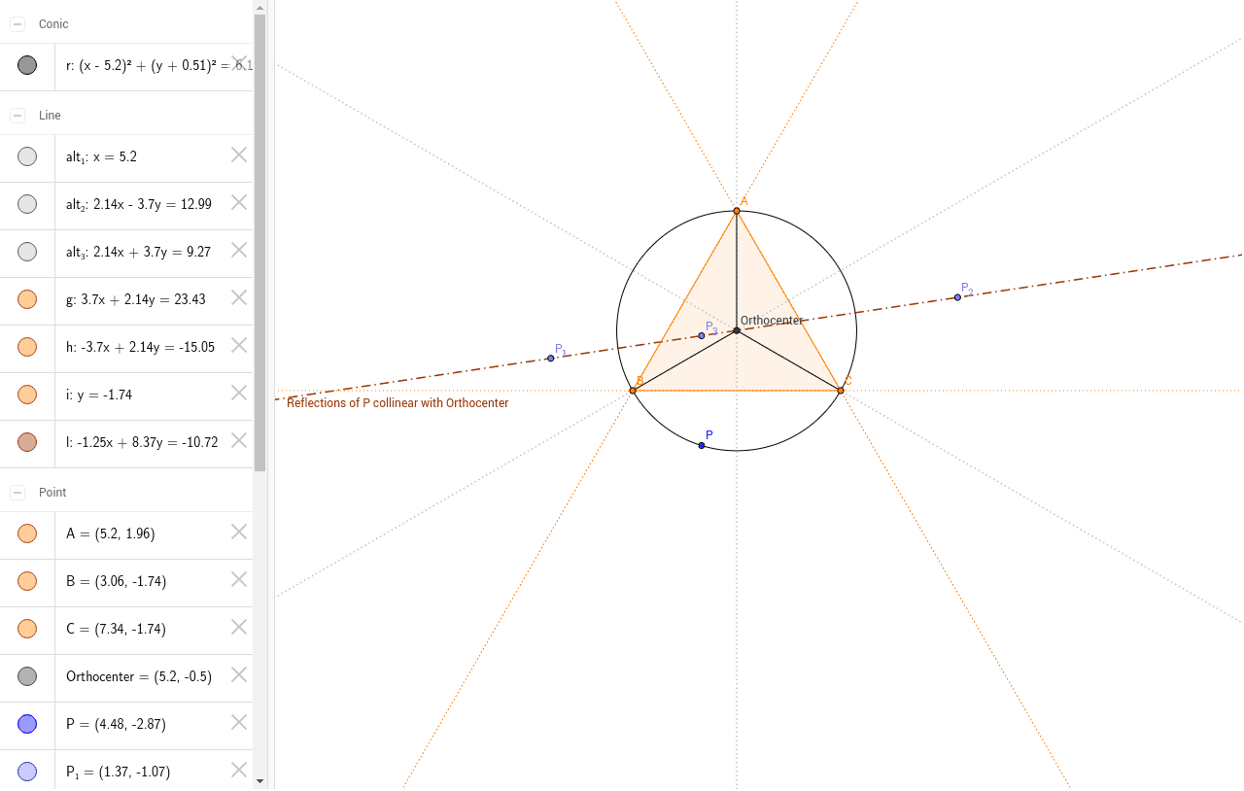Image resolution: width=1244 pixels, height=791 pixels.
Task: Select the alt₃ equation text
Action: coord(139,252)
